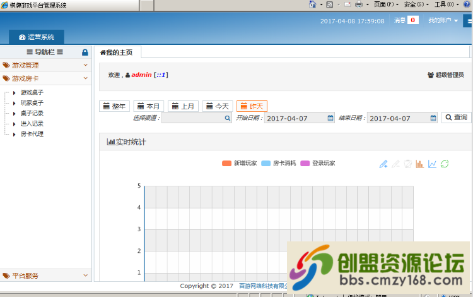Click the channel search magnifier icon
This screenshot has width=473, height=297.
pyautogui.click(x=228, y=118)
